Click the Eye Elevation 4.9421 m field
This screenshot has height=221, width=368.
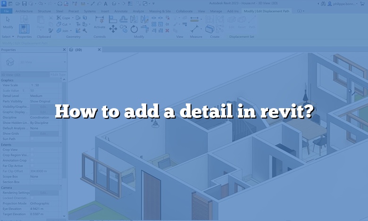click(45, 209)
